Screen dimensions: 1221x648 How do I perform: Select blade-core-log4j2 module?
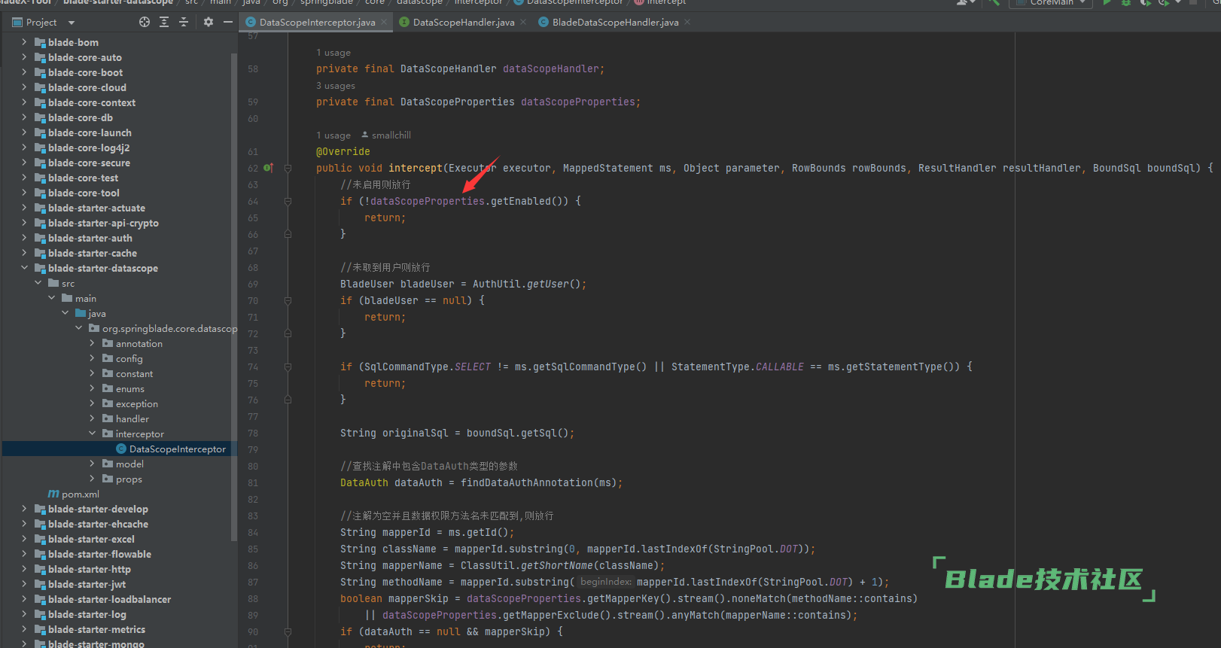click(x=89, y=148)
